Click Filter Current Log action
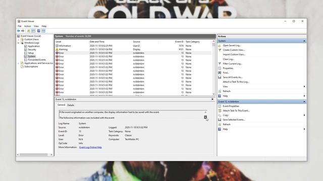Image resolution: width=323 pixels, height=181 pixels. click(232, 64)
